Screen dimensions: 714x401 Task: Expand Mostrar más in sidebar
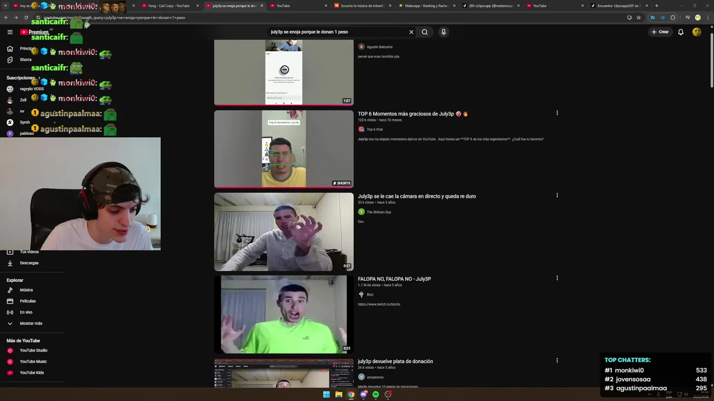point(32,323)
